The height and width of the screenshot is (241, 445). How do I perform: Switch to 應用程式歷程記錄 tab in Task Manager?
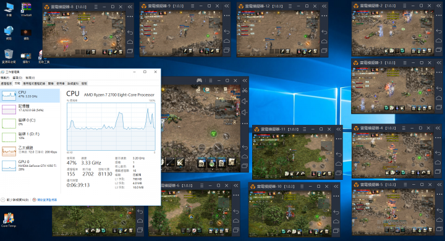(x=34, y=83)
